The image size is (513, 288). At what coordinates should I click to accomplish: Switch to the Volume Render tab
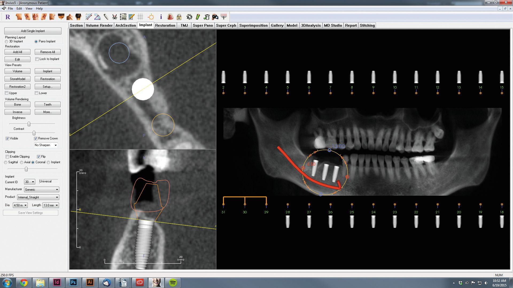99,25
